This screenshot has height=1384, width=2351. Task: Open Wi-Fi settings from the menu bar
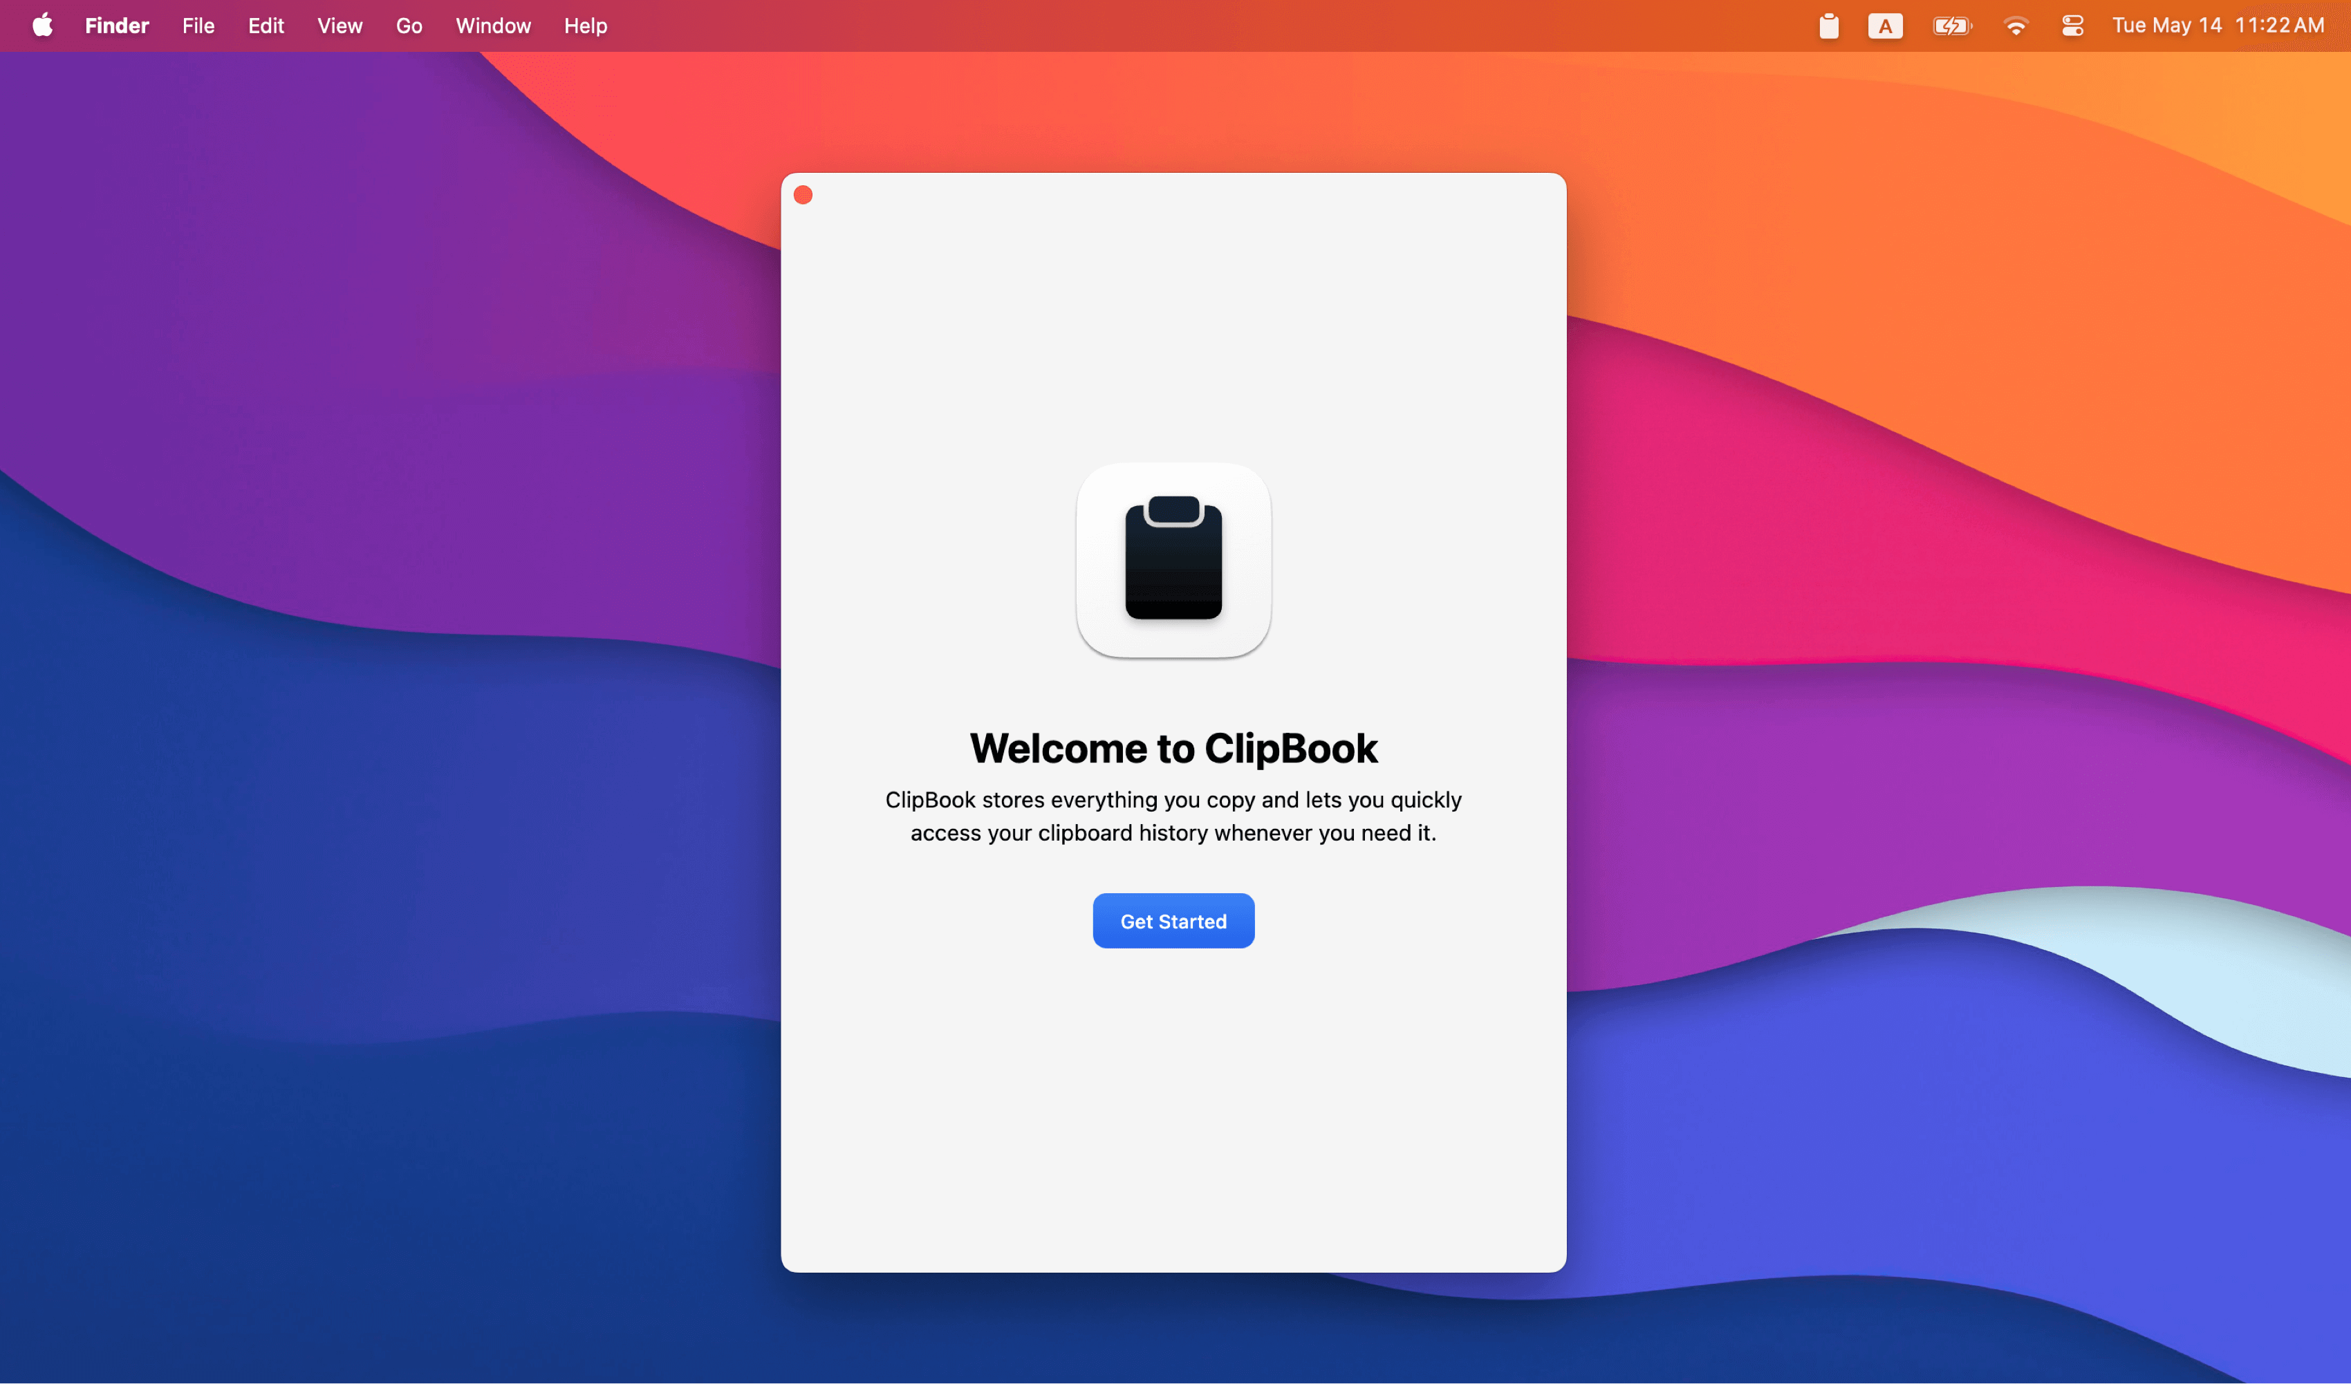(2016, 25)
